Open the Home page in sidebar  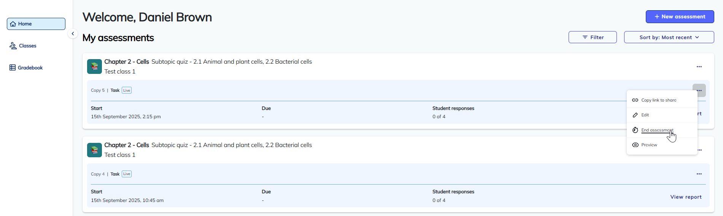36,24
